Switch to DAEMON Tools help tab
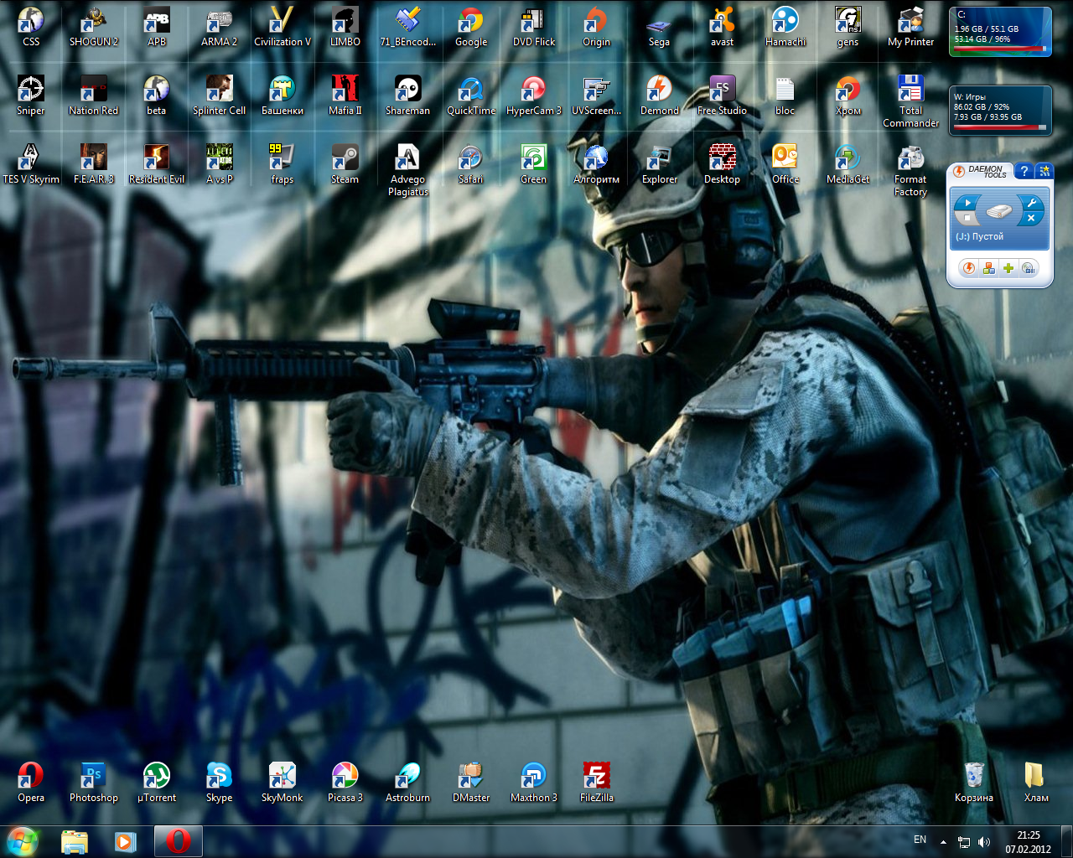 pos(1024,171)
